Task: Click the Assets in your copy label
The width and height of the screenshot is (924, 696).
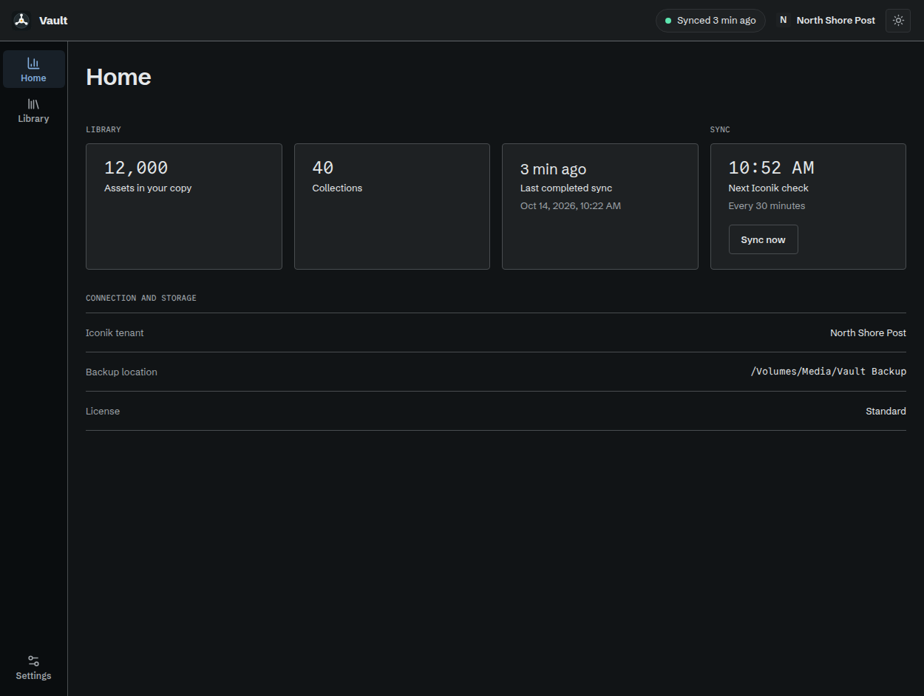Action: click(148, 188)
